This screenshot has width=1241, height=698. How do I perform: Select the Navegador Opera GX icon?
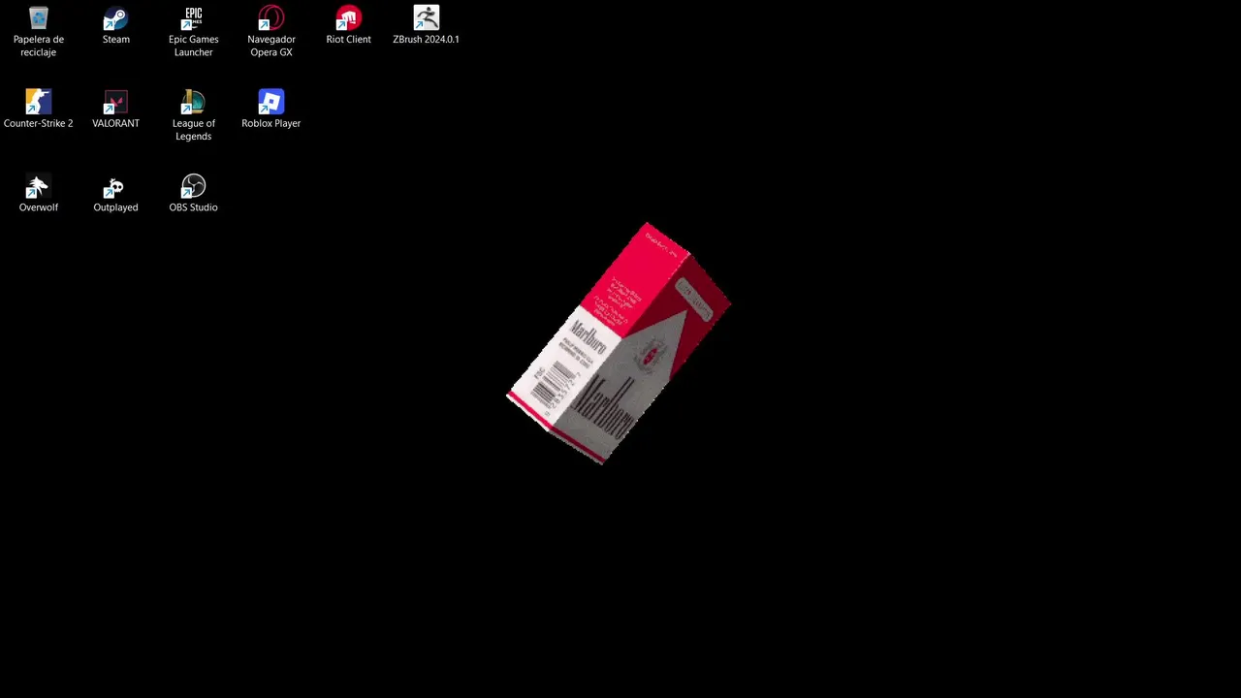coord(270,31)
